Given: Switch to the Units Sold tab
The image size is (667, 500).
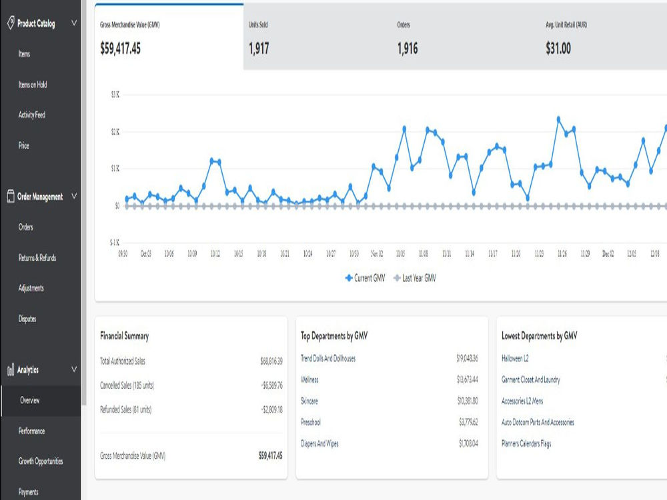Looking at the screenshot, I should click(x=317, y=37).
